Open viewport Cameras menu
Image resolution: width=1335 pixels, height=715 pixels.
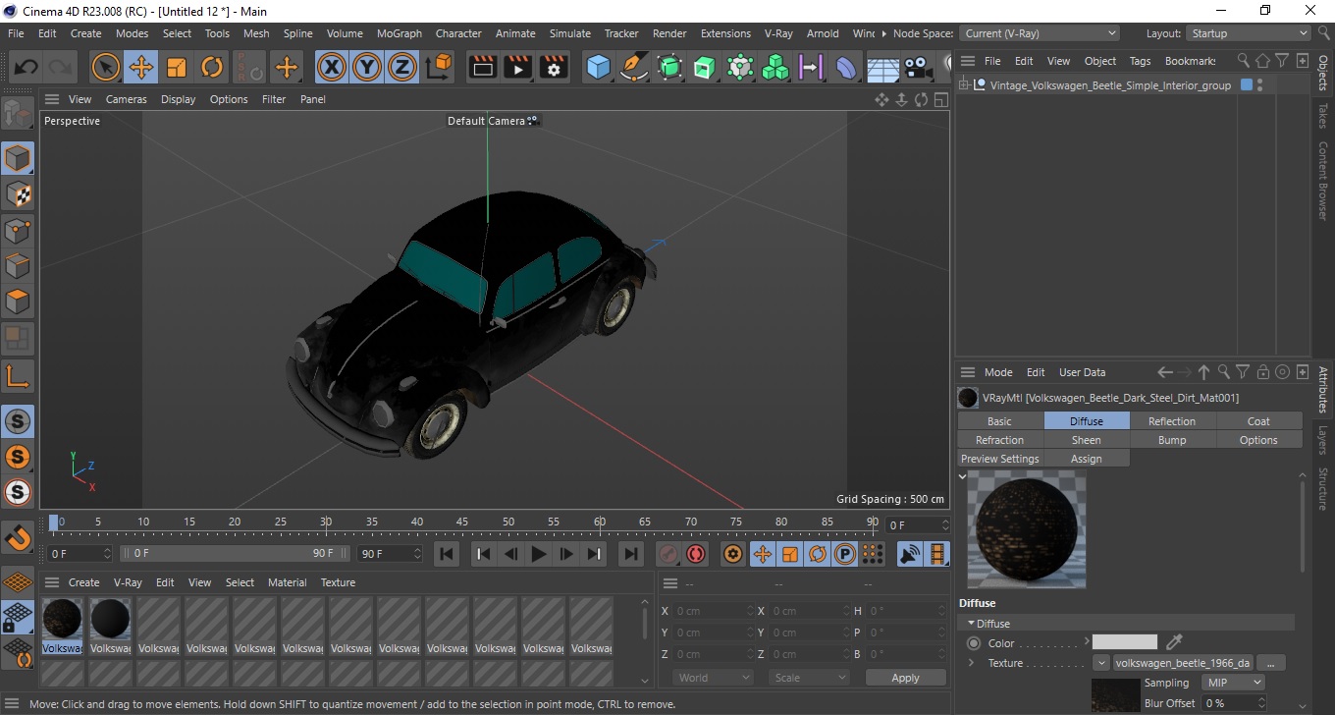(x=127, y=99)
